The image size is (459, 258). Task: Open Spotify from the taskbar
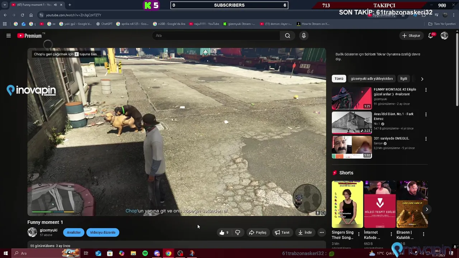pyautogui.click(x=145, y=253)
